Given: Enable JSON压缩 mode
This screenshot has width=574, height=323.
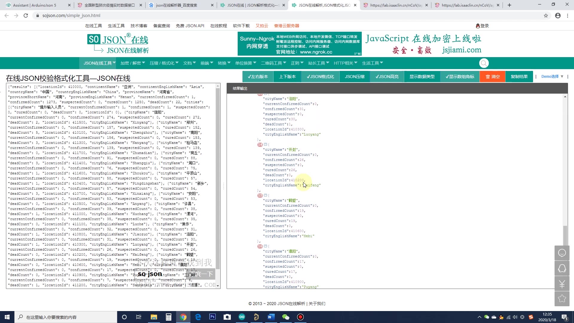Looking at the screenshot, I should pyautogui.click(x=355, y=77).
